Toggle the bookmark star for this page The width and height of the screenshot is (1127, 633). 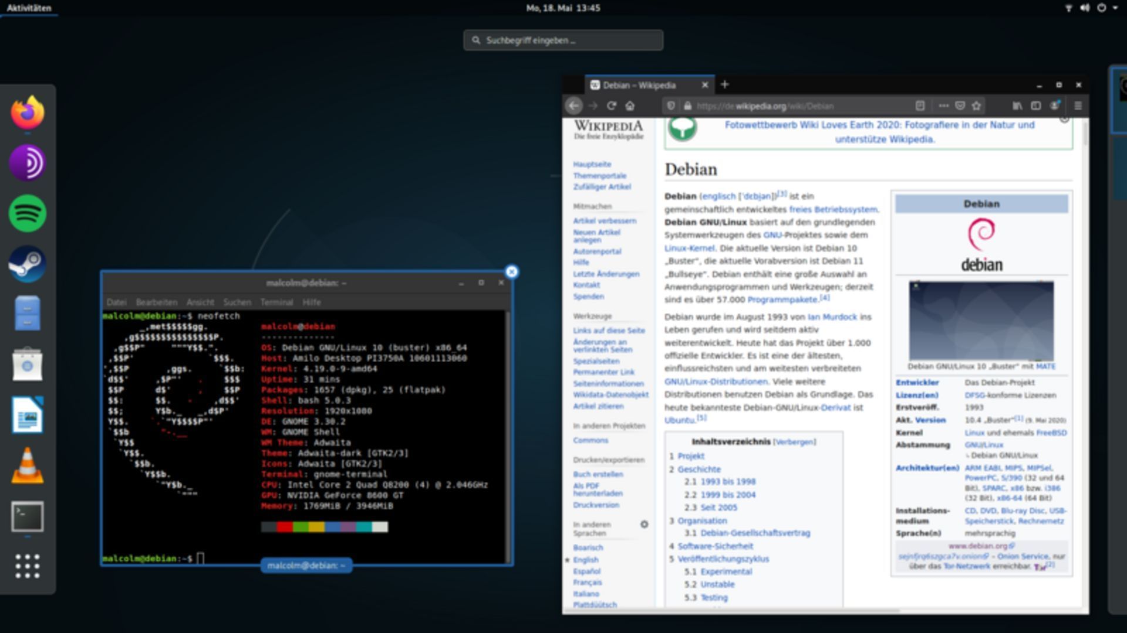pyautogui.click(x=976, y=106)
